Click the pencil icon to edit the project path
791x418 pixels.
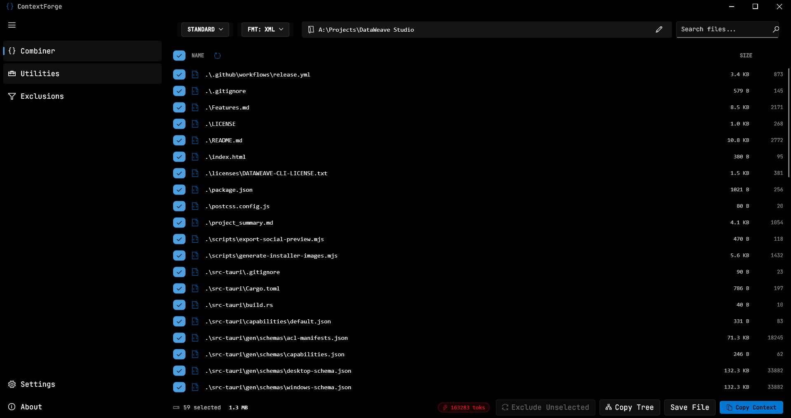[659, 29]
